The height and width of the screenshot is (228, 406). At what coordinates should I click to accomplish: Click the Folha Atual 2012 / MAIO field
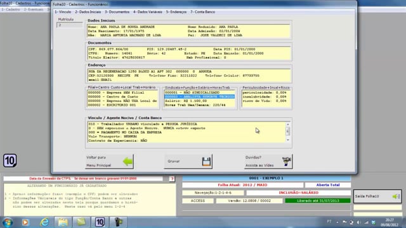(242, 185)
